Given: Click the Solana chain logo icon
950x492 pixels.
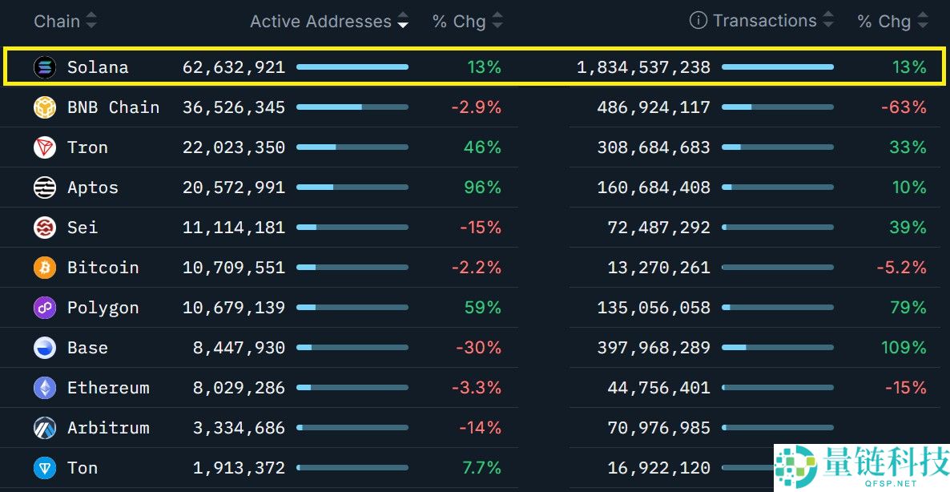Looking at the screenshot, I should pyautogui.click(x=45, y=67).
